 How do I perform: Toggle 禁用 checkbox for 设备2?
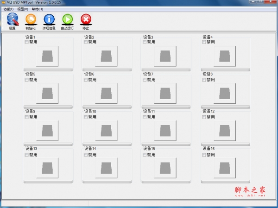(86, 42)
